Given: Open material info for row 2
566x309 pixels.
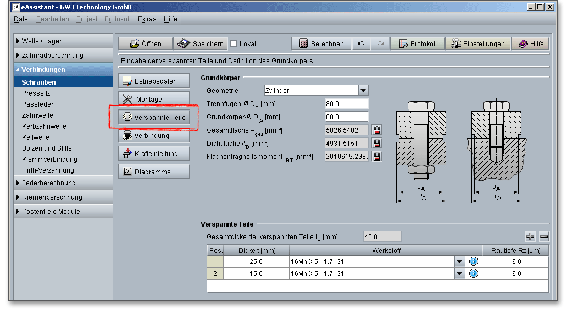Looking at the screenshot, I should (x=473, y=274).
